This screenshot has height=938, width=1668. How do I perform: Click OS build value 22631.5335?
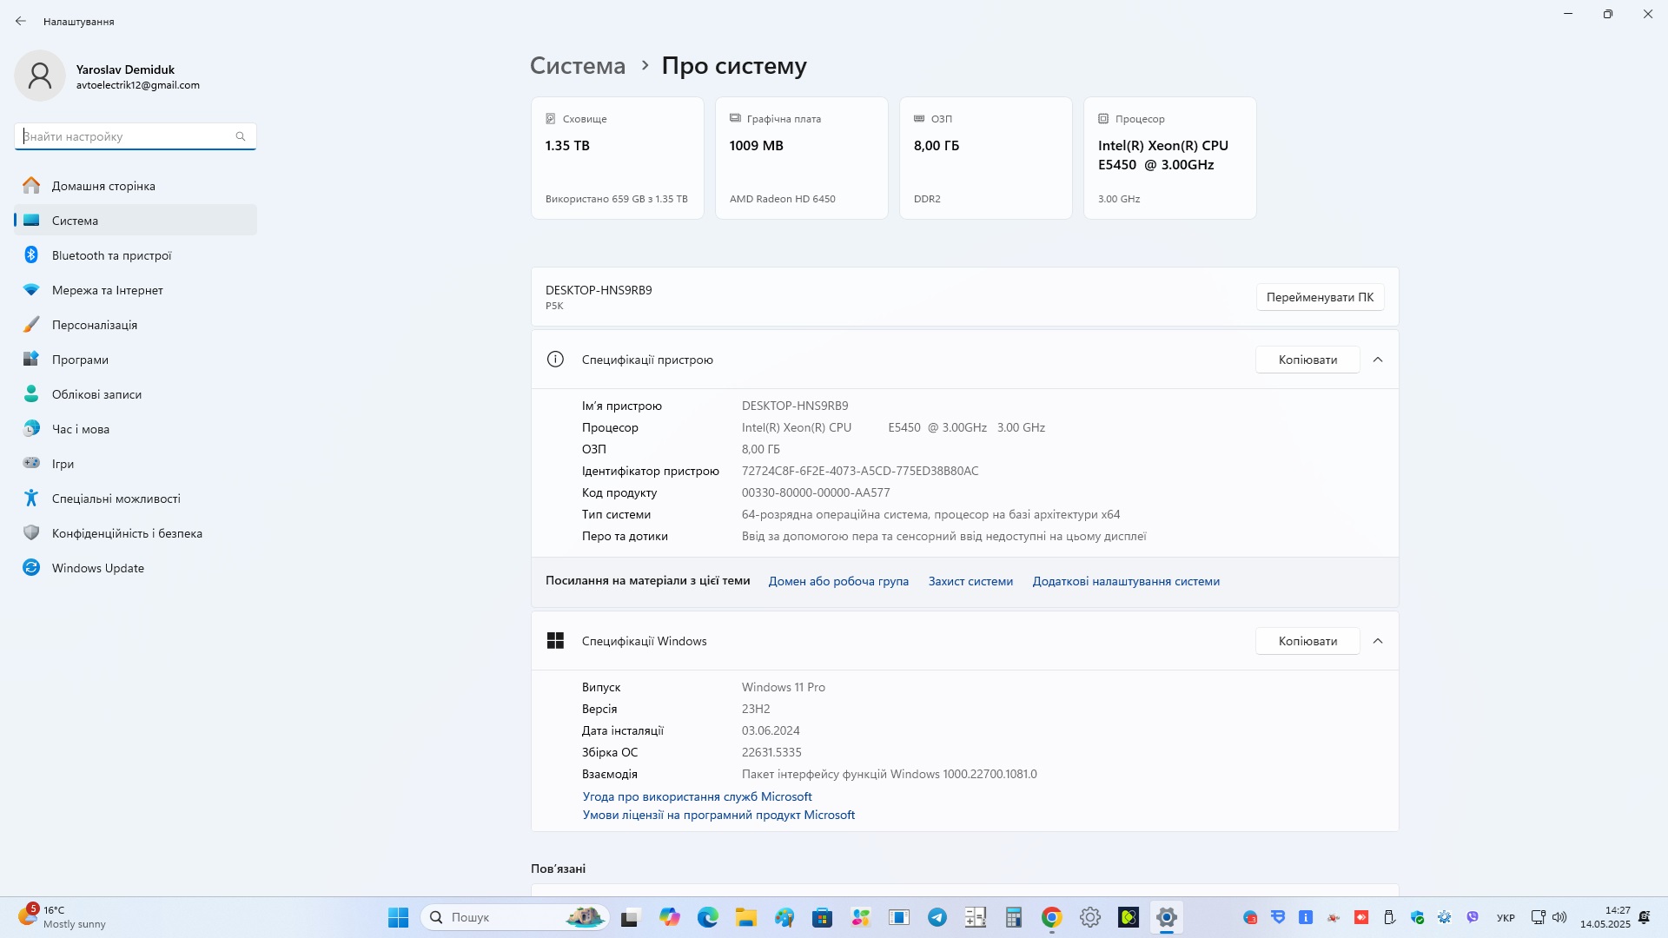pyautogui.click(x=771, y=752)
